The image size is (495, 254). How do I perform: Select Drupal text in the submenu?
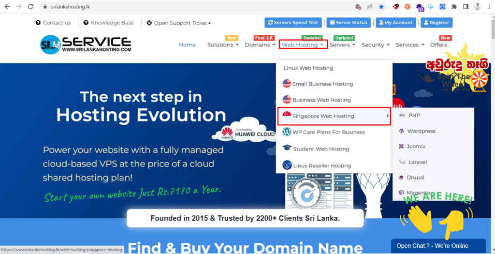[x=415, y=178]
